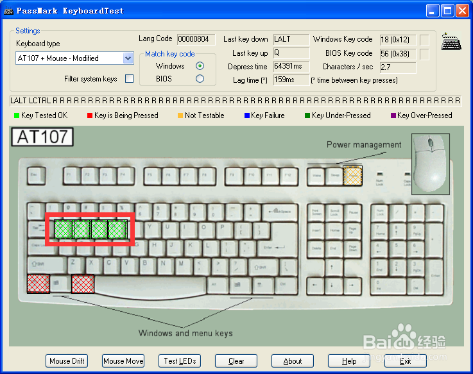This screenshot has height=374, width=473.
Task: Click the green hatched W key
Action: coord(82,230)
